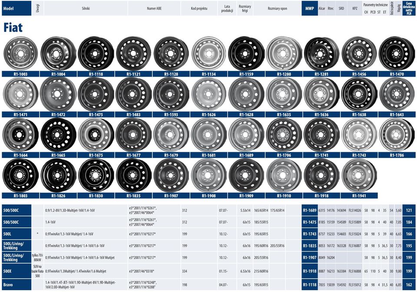
Task: Click the R1-1280 wheel image
Action: coord(284,54)
